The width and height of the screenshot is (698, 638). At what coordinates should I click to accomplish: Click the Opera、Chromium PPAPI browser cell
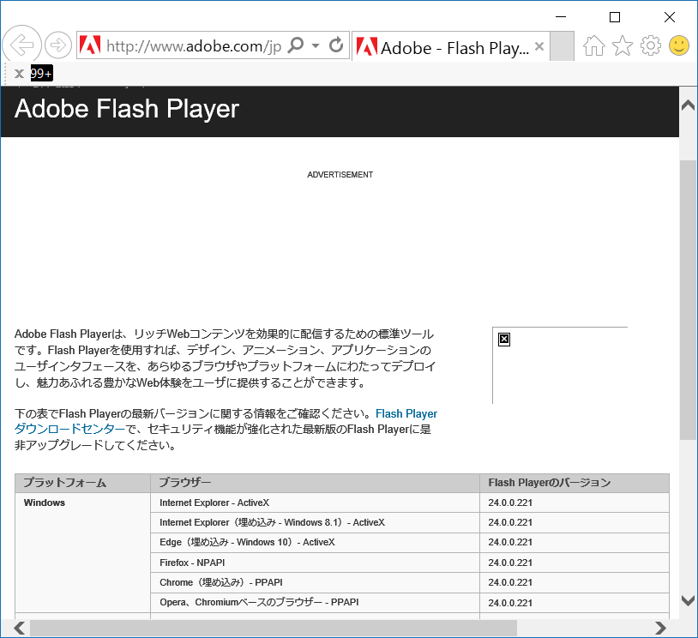tap(316, 602)
